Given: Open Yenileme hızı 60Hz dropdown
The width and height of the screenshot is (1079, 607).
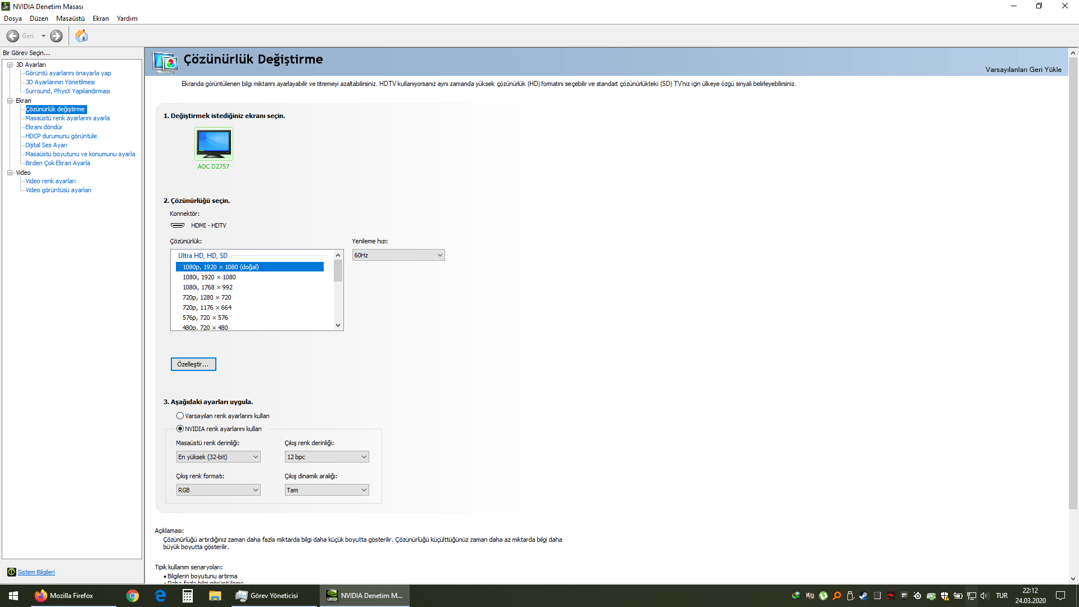Looking at the screenshot, I should click(x=398, y=255).
